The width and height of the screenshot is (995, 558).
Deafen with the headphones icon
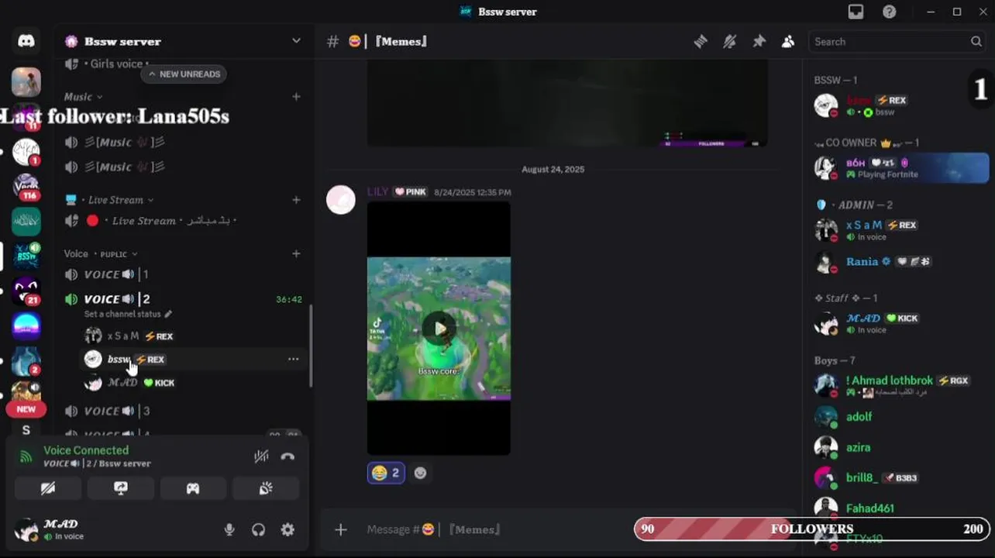point(258,529)
